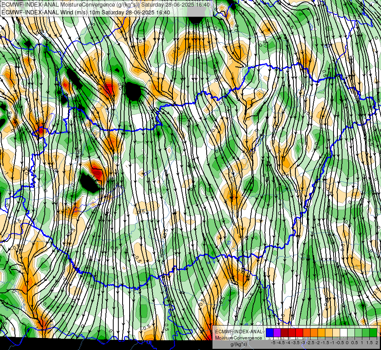Image resolution: width=381 pixels, height=350 pixels.
Task: Select the -3.5 legend tick label
Action: [x=295, y=343]
